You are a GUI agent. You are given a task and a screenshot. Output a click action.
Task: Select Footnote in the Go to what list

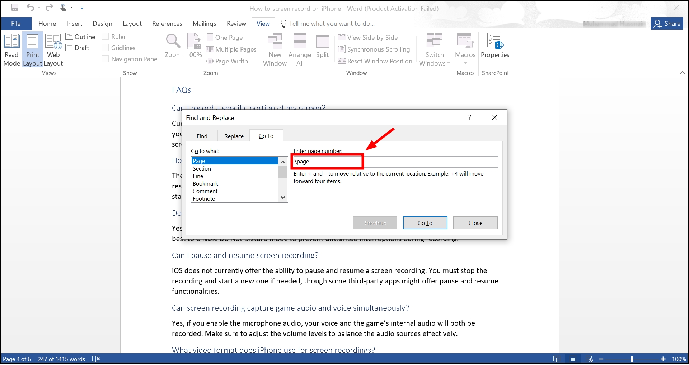[235, 198]
